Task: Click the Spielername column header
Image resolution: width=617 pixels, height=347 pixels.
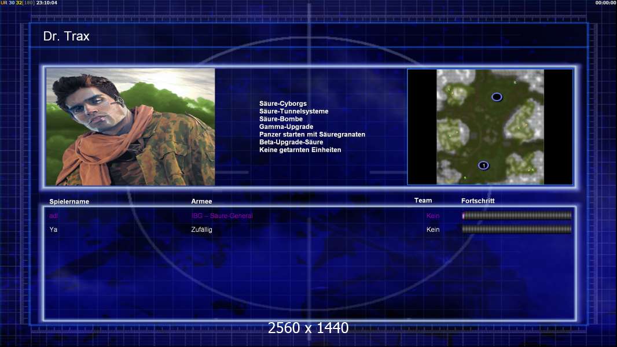Action: (x=69, y=202)
